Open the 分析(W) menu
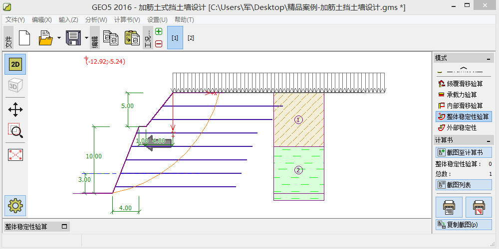 pyautogui.click(x=96, y=20)
